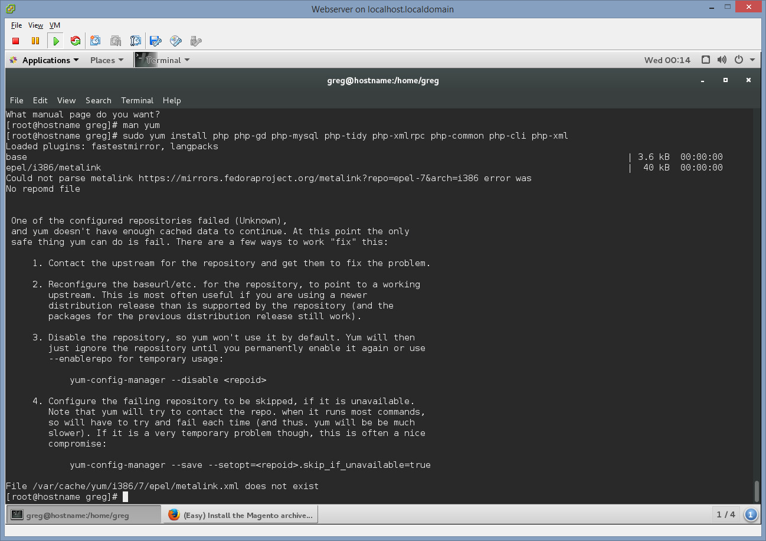Screen dimensions: 766x541
Task: Click the blue notification badge showing 1
Action: (751, 514)
